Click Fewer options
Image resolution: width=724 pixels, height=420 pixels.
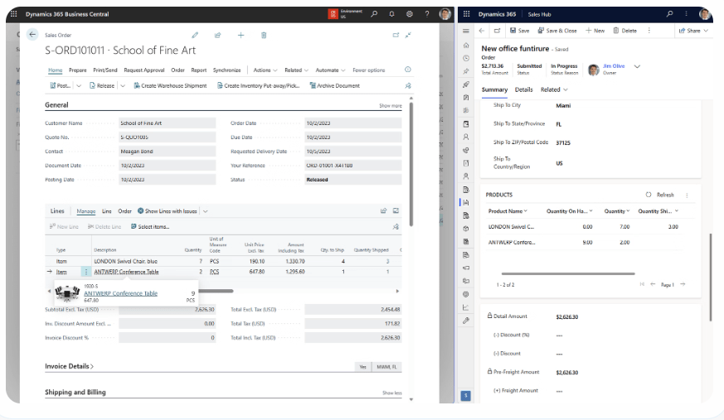tap(368, 70)
